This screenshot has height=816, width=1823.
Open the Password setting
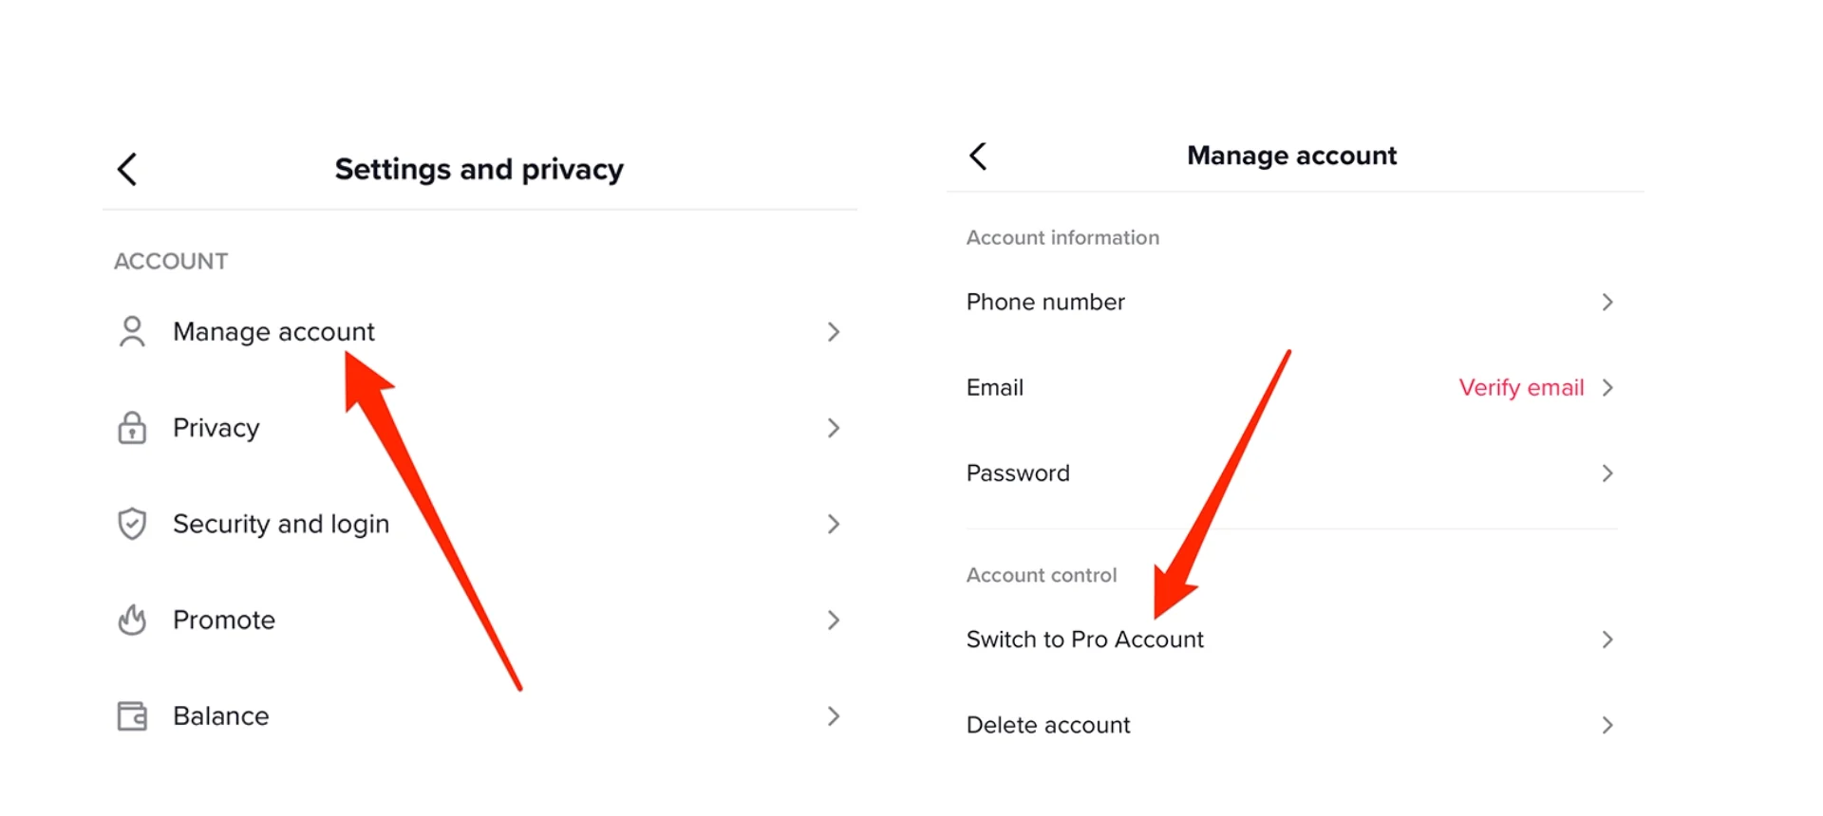[1291, 473]
